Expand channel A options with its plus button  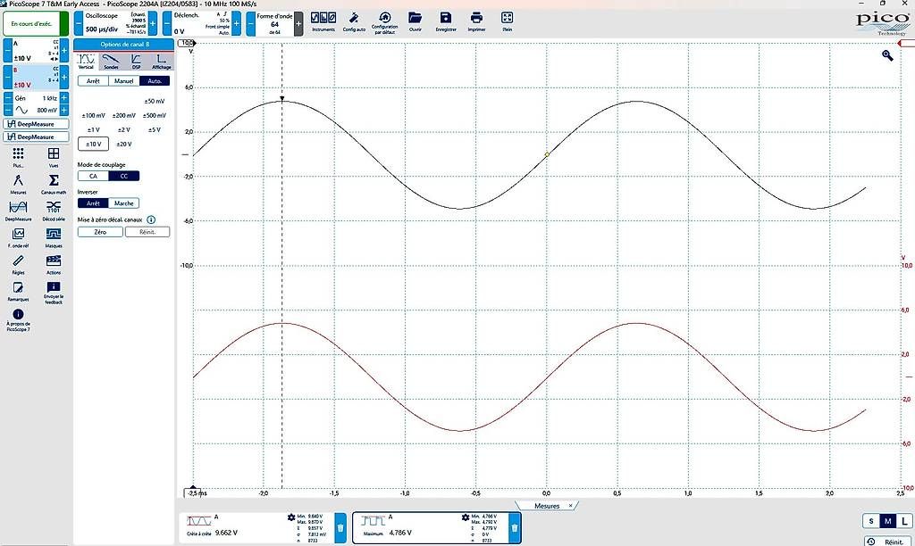pos(64,51)
